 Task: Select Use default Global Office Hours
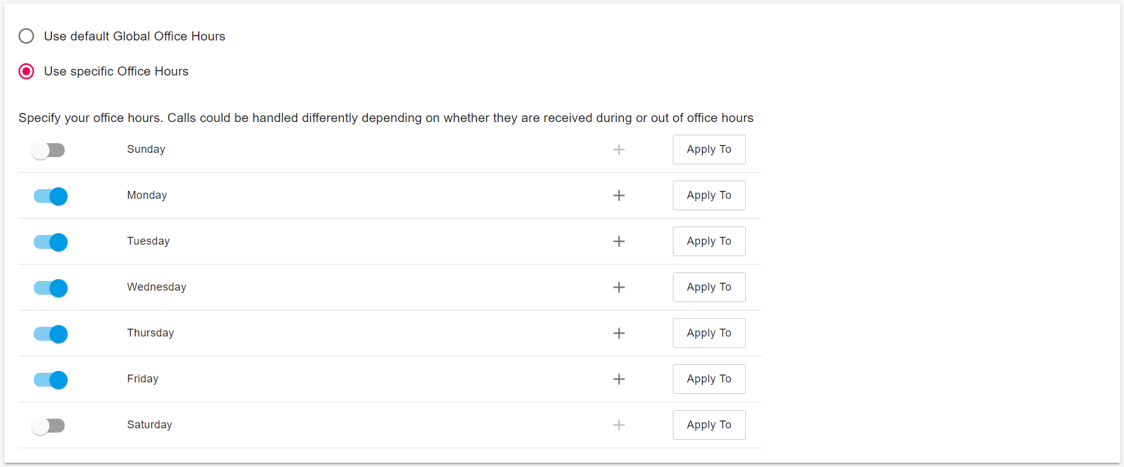[27, 36]
